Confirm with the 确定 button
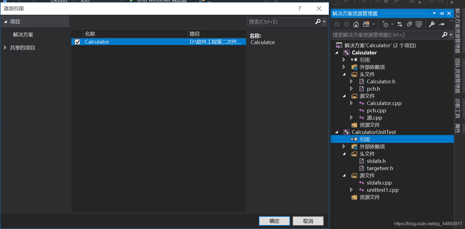Image resolution: width=465 pixels, height=229 pixels. click(x=274, y=221)
